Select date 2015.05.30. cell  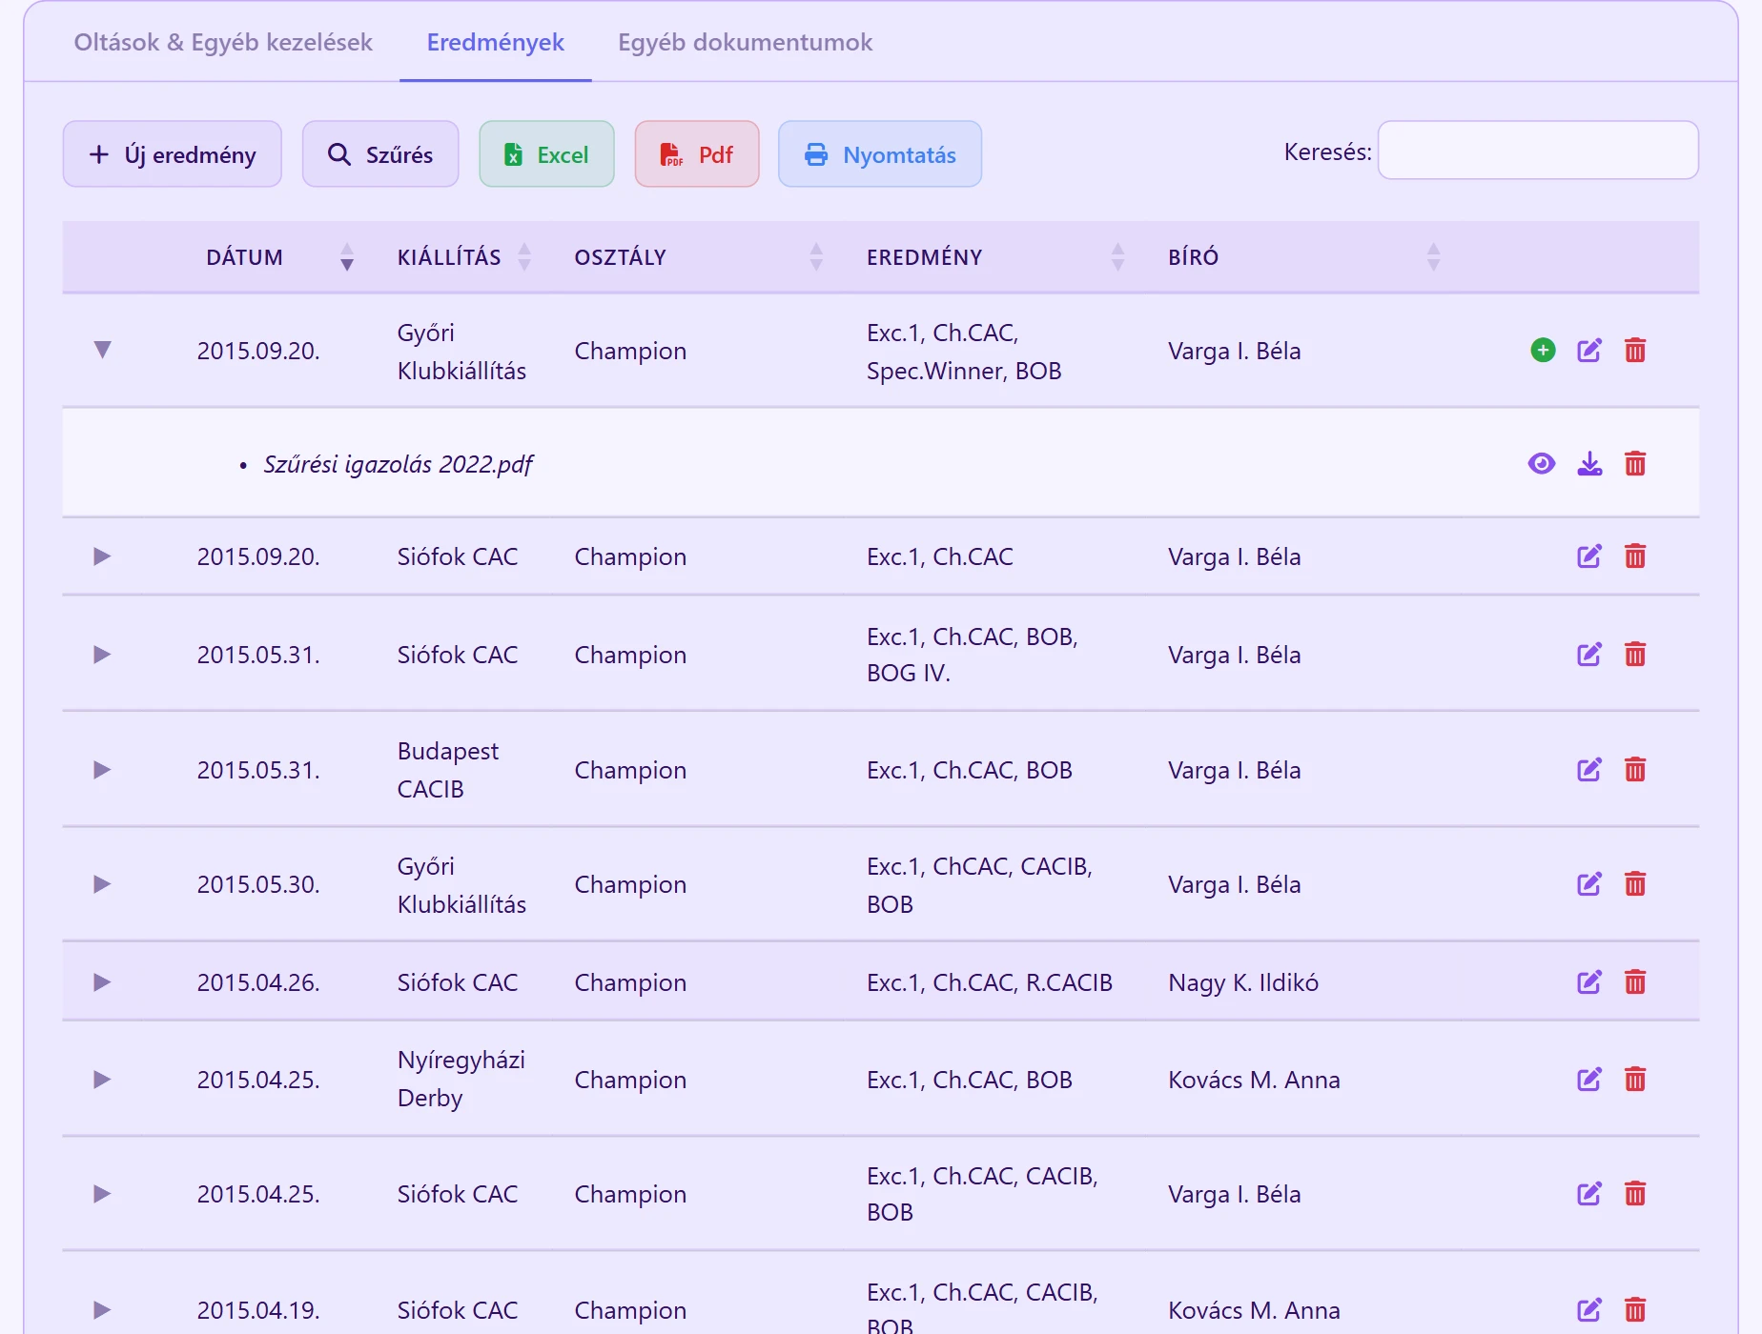click(258, 884)
